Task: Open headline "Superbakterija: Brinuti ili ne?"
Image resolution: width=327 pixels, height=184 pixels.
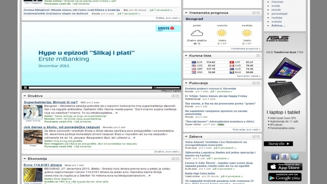Action: [x=51, y=102]
